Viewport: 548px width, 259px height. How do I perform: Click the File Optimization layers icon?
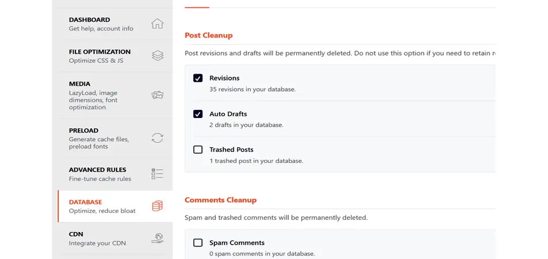point(157,56)
